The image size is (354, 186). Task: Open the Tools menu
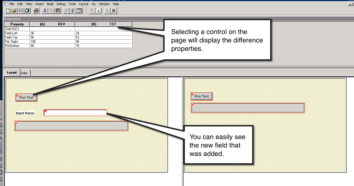[x=72, y=4]
